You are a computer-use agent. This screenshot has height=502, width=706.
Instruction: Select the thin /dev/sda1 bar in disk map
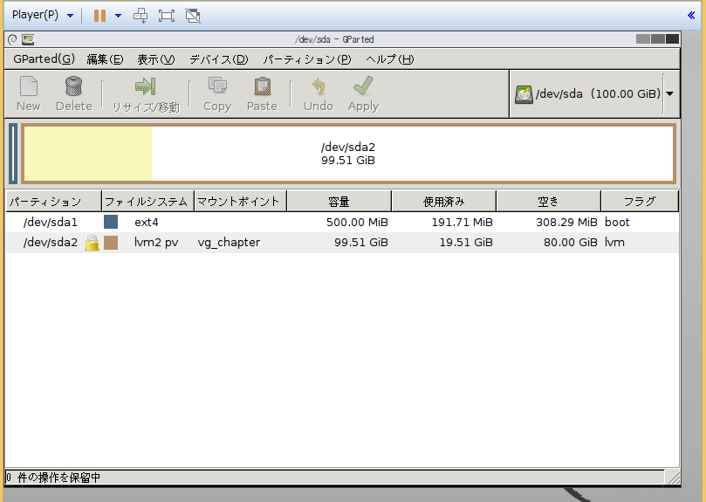13,154
